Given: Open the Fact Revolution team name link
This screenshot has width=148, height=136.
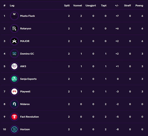Looking at the screenshot, I should pyautogui.click(x=29, y=117).
